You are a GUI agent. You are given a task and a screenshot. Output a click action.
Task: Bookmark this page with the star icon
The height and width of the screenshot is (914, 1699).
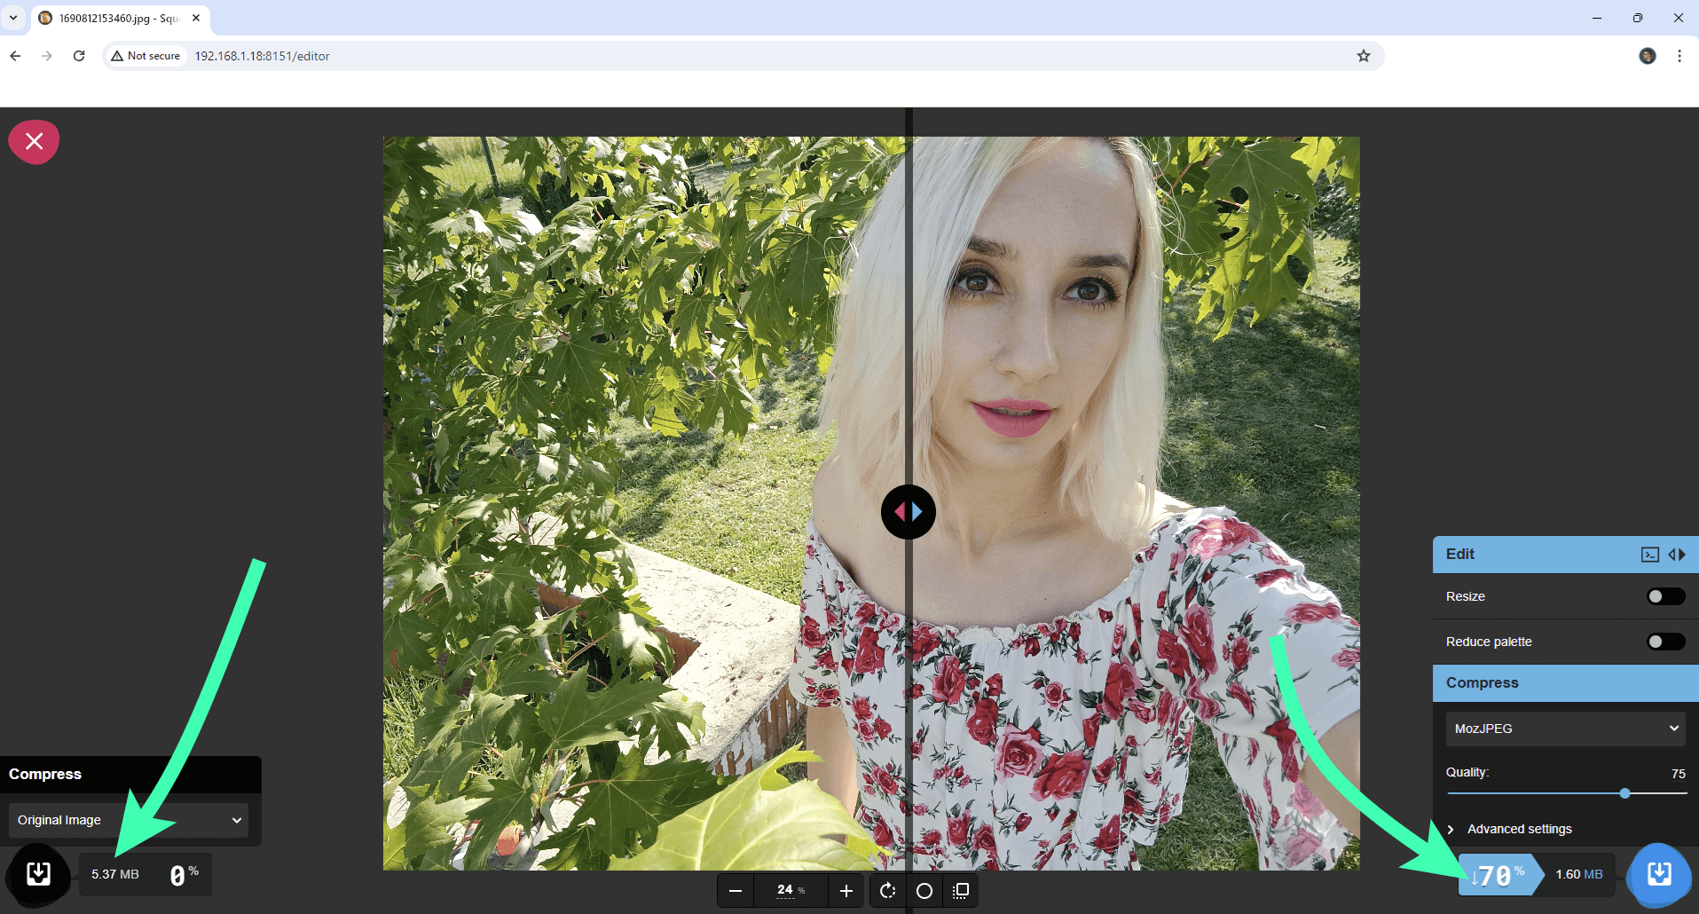(1363, 56)
